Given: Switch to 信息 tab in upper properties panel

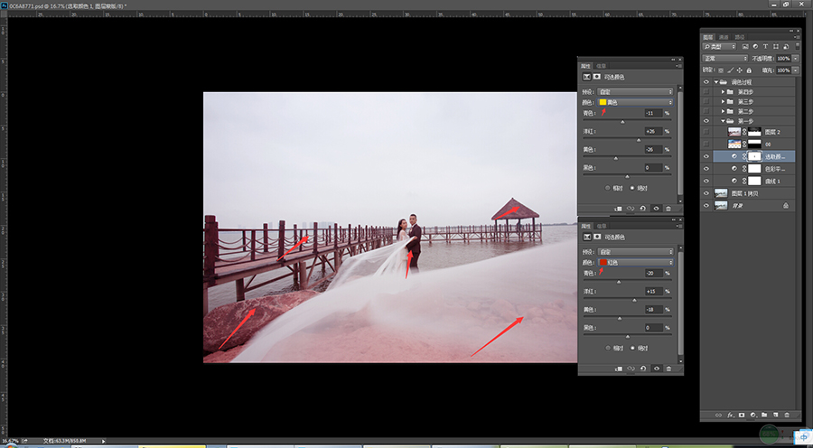Looking at the screenshot, I should [x=602, y=66].
